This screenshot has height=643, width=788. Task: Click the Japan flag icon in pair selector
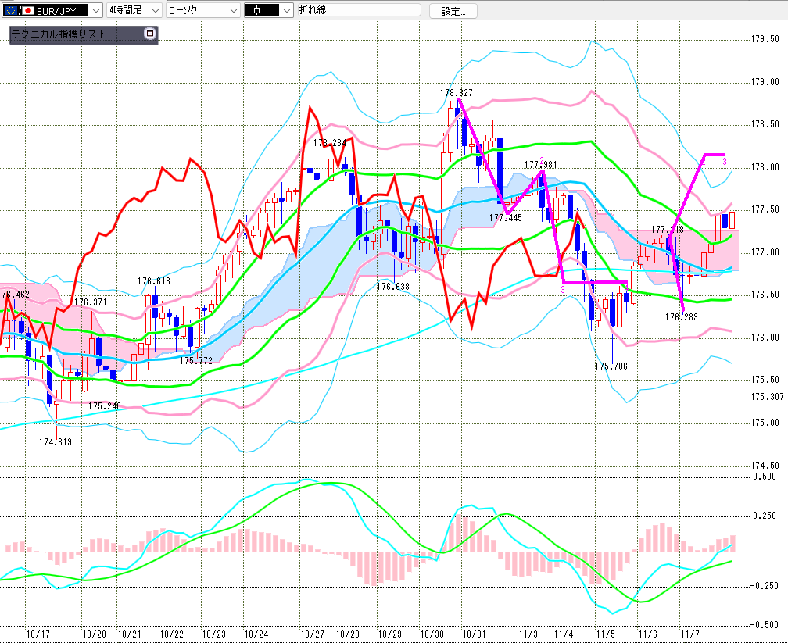point(27,11)
